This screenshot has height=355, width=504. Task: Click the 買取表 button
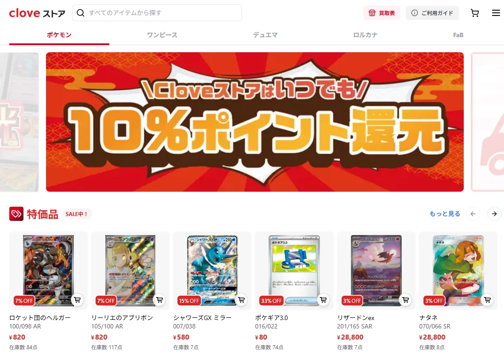(x=382, y=13)
